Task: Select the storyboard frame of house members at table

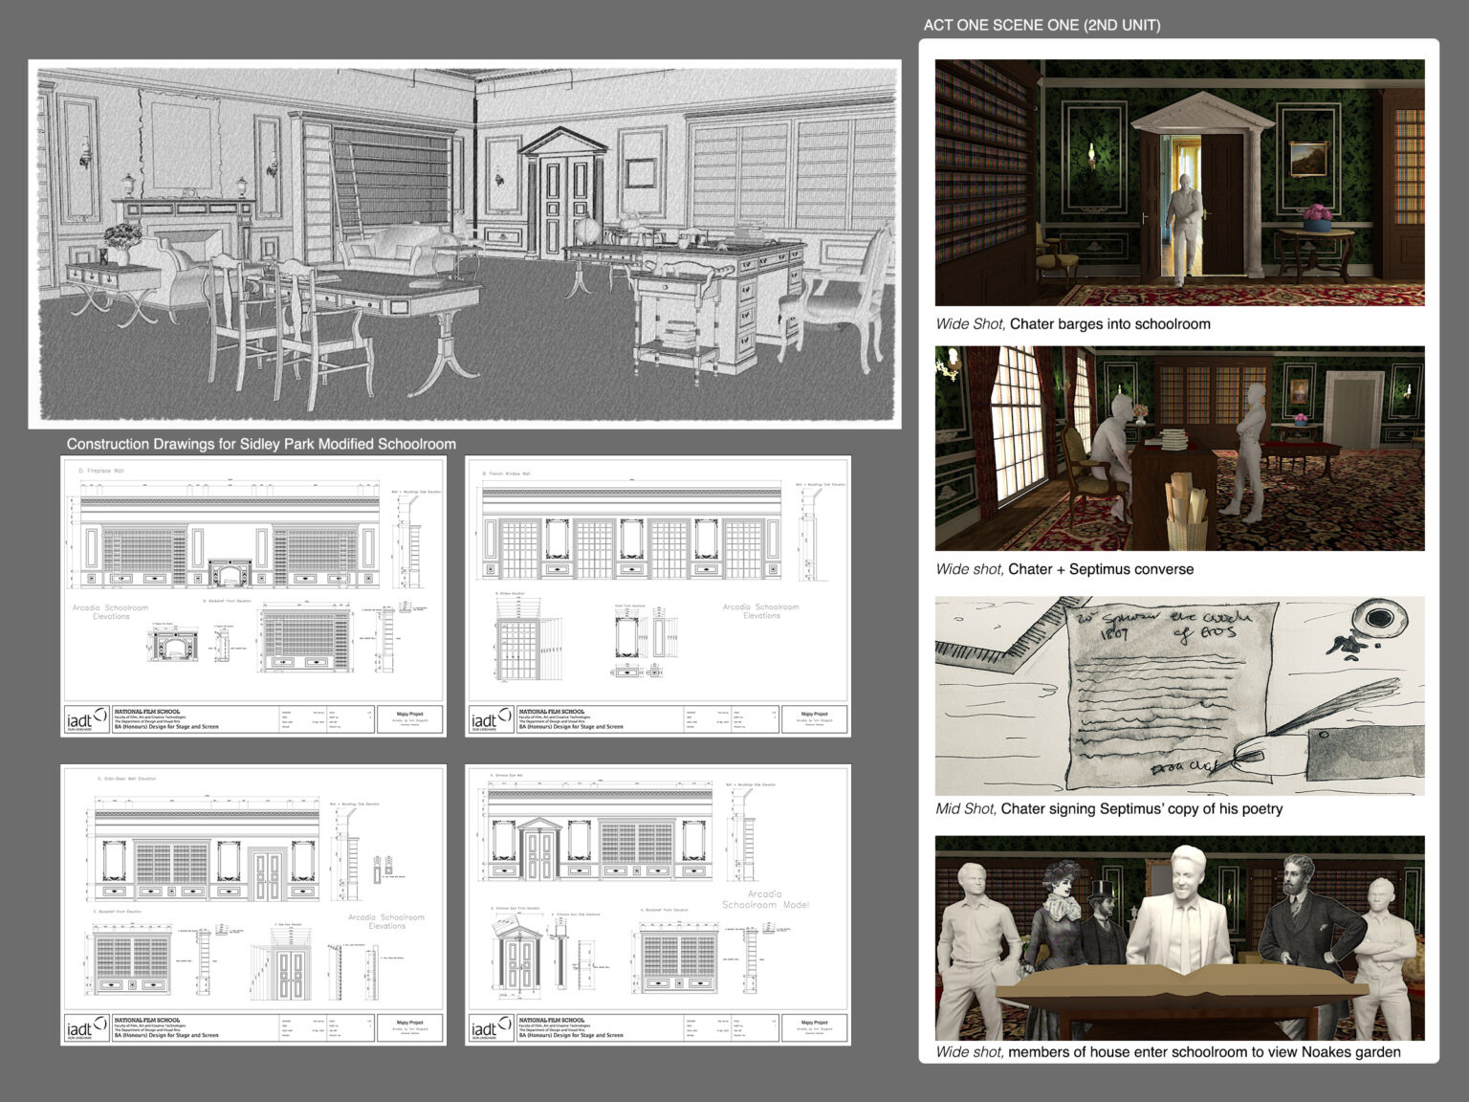Action: [1179, 937]
